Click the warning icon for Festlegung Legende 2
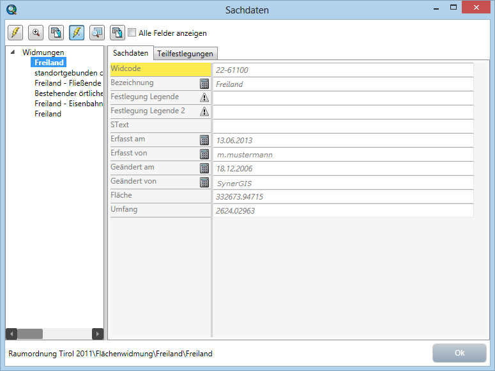The width and height of the screenshot is (495, 371). point(204,112)
